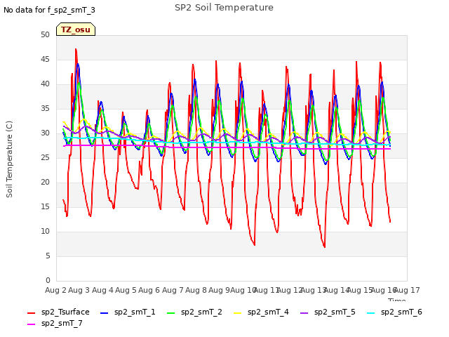Click the purple sp2_smT_5 legend swatch

pyautogui.click(x=304, y=313)
